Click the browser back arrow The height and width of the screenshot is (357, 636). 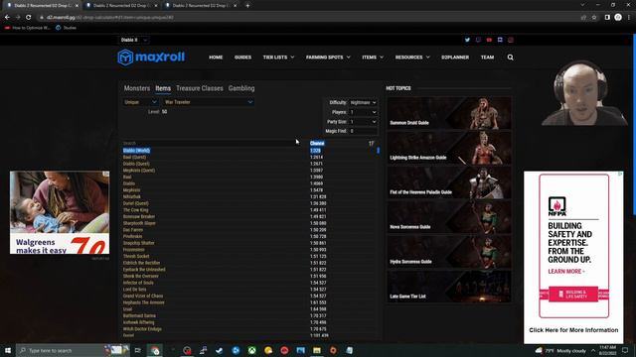[x=7, y=18]
